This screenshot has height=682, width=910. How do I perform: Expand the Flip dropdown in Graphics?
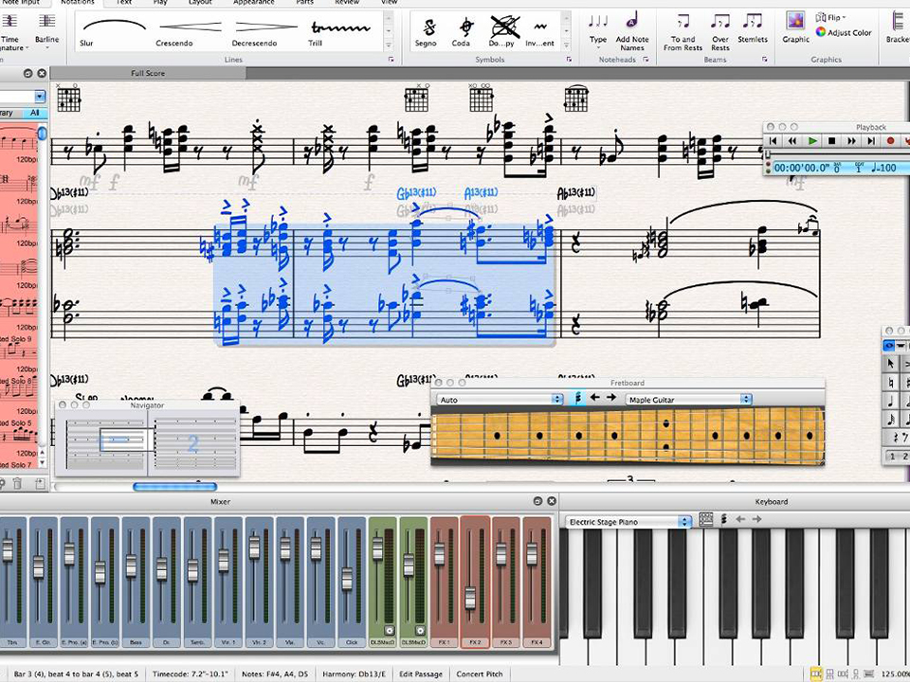[830, 17]
